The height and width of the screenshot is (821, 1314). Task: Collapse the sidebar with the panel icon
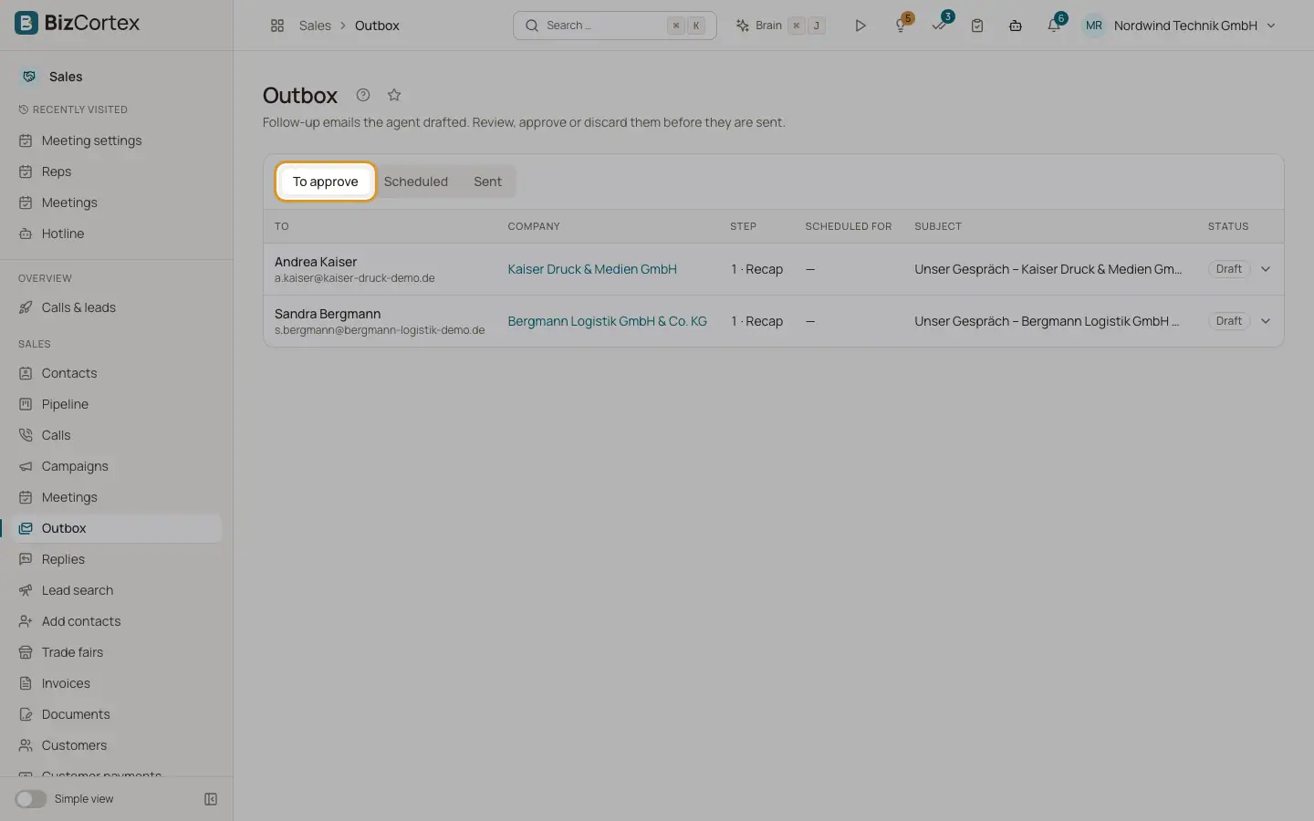pos(211,799)
